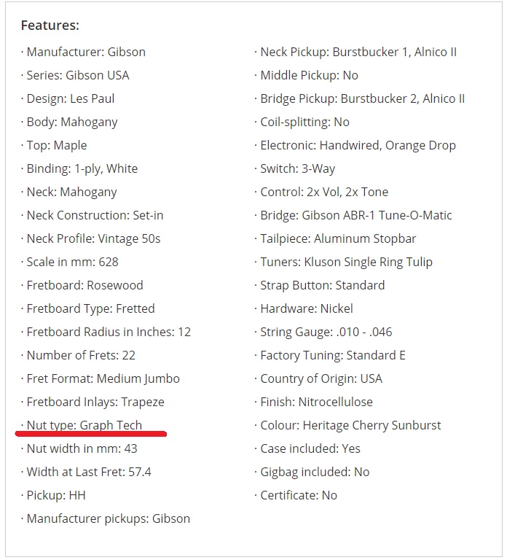
Task: Click the Nut width in mm: 43 line
Action: point(79,448)
